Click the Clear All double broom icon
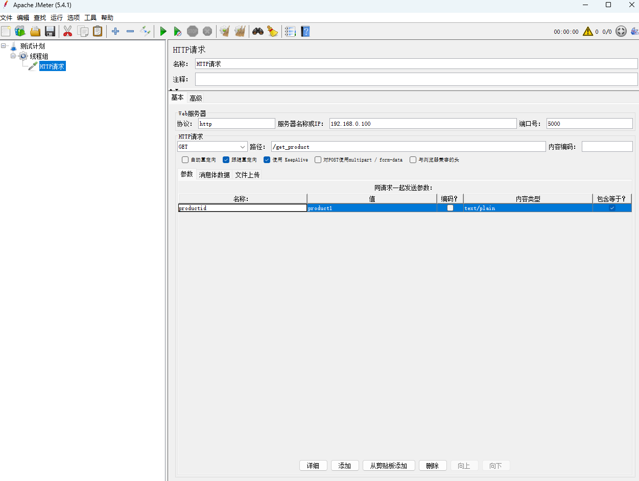The image size is (639, 481). [x=240, y=32]
